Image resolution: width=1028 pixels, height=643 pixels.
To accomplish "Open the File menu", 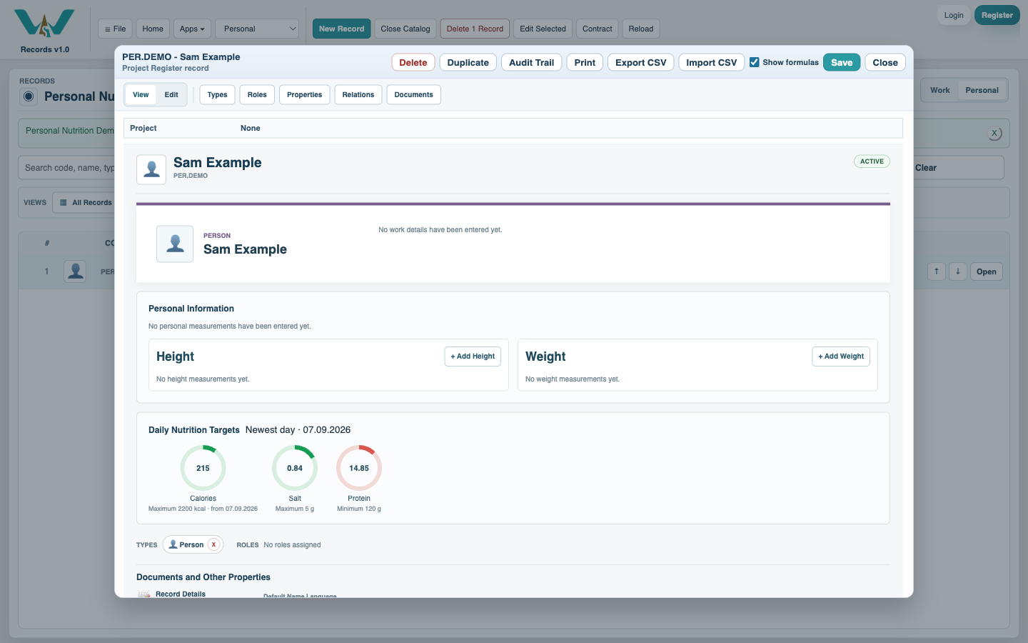I will [115, 29].
